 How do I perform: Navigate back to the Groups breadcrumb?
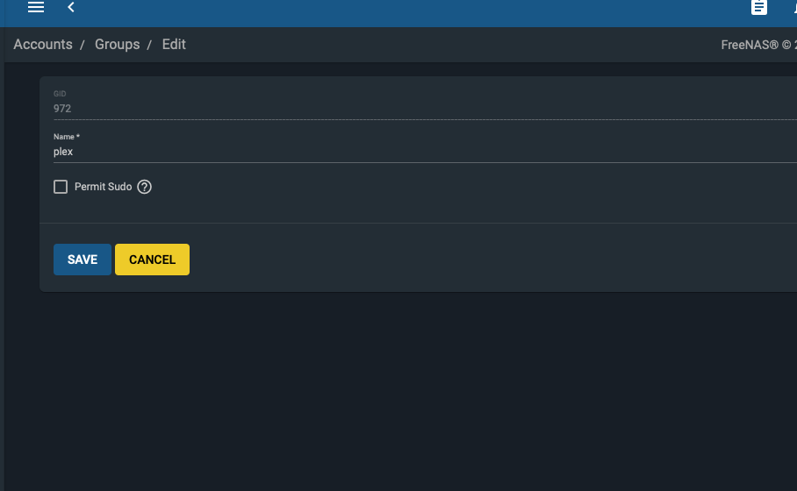117,45
